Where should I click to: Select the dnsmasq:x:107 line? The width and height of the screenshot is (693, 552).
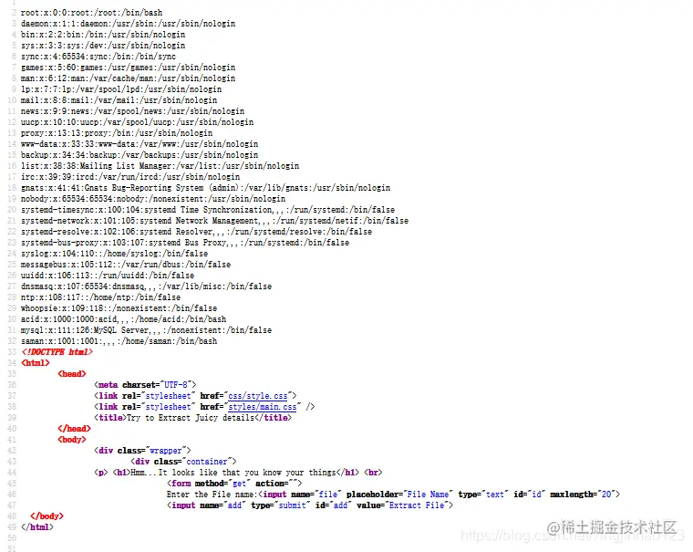pos(146,286)
